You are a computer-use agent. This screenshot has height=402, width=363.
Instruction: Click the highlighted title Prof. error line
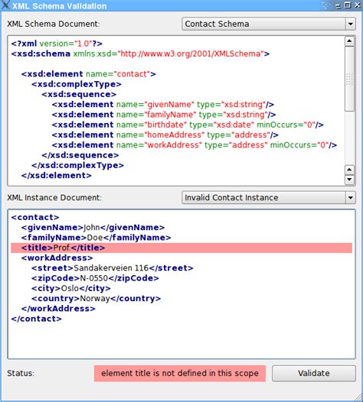(181, 248)
